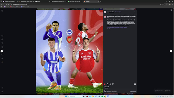Open the Chrome tab search dropdown
The image size is (174, 98).
tap(1, 2)
